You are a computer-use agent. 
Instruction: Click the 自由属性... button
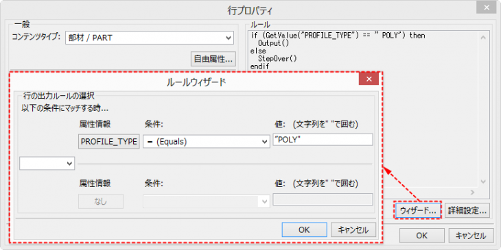click(213, 59)
